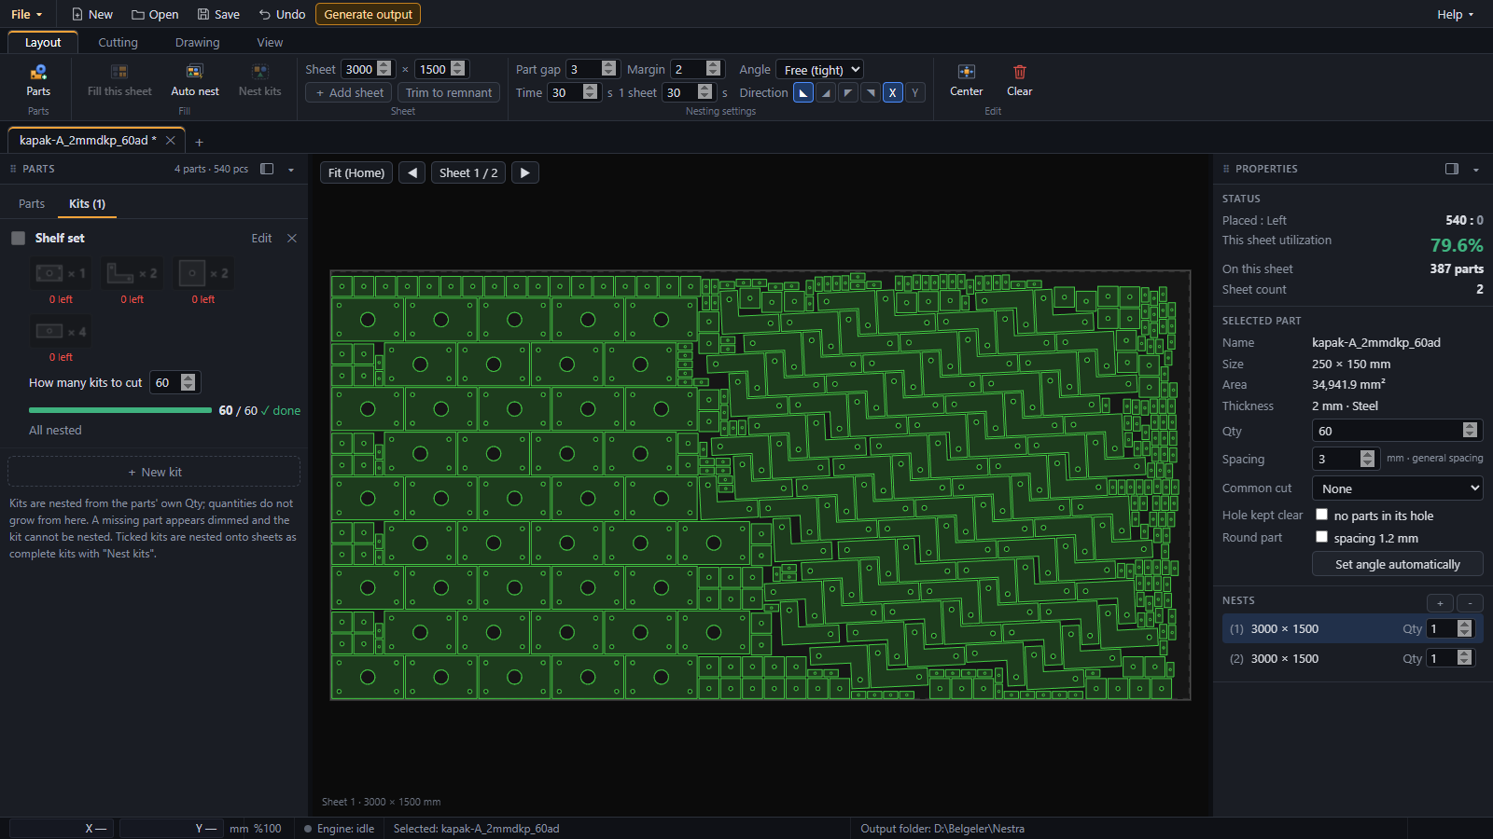Click the Trim to remnant button
Screen dimensions: 1493x839
tap(449, 92)
